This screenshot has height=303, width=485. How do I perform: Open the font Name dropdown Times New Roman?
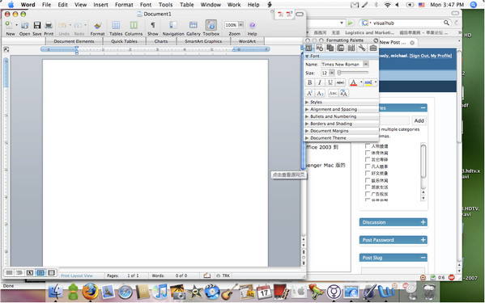(345, 64)
